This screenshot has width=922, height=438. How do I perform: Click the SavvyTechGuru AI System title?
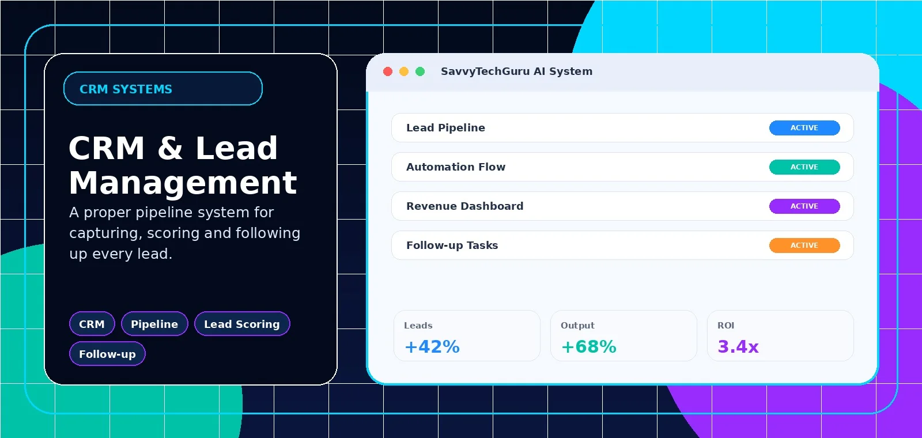pos(516,71)
